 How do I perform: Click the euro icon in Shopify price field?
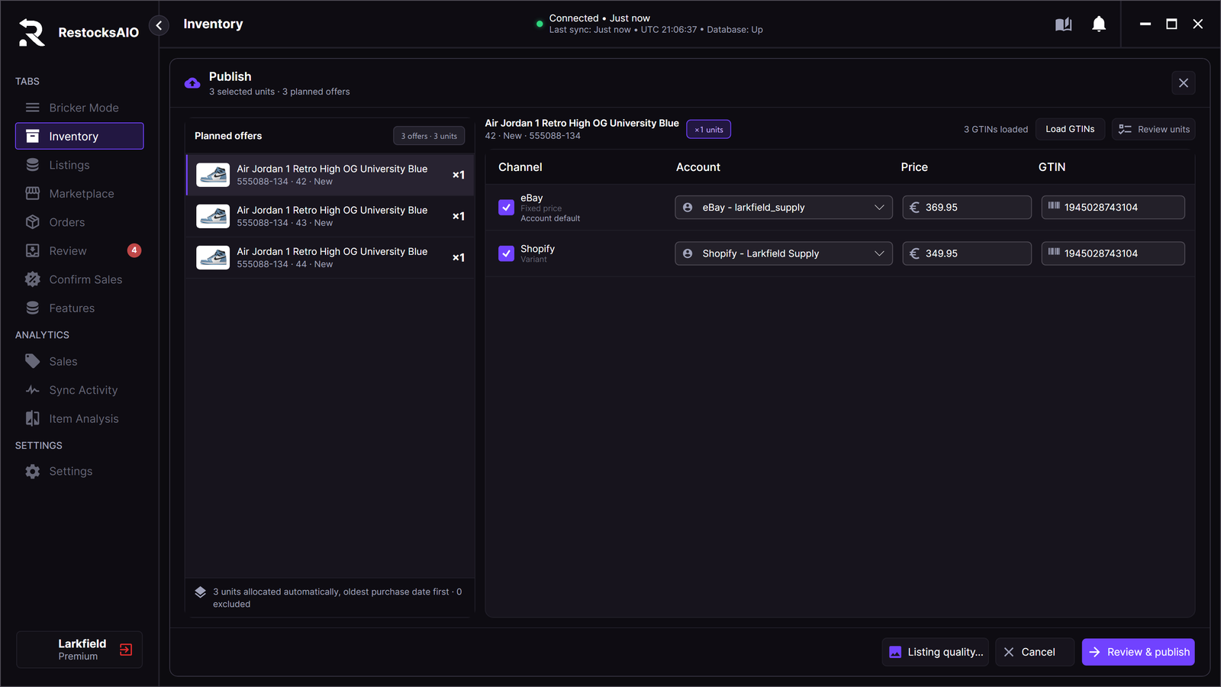(914, 253)
